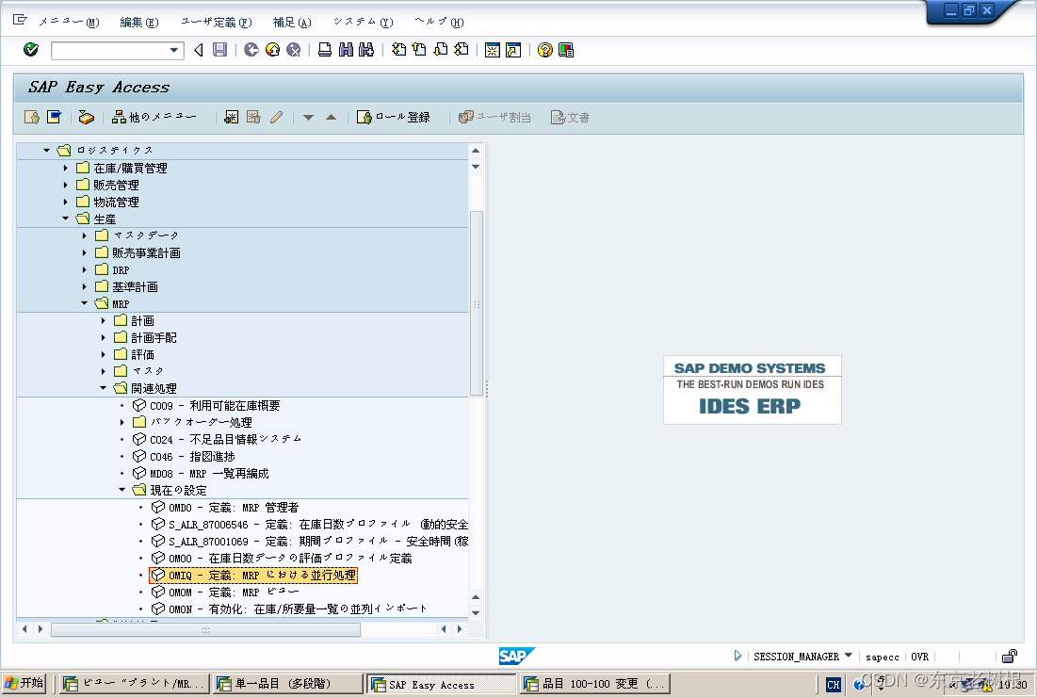Click the yellow Exit up-arrow icon
Screen dimensions: 1037x698
tap(272, 50)
